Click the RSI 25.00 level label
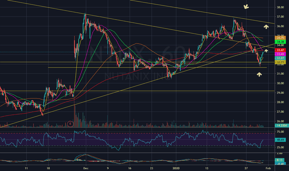Viewport: 289px width, 171px height. pyautogui.click(x=280, y=147)
